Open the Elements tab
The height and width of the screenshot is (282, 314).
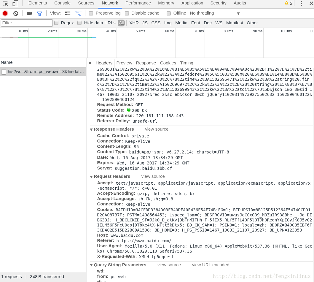click(x=38, y=3)
